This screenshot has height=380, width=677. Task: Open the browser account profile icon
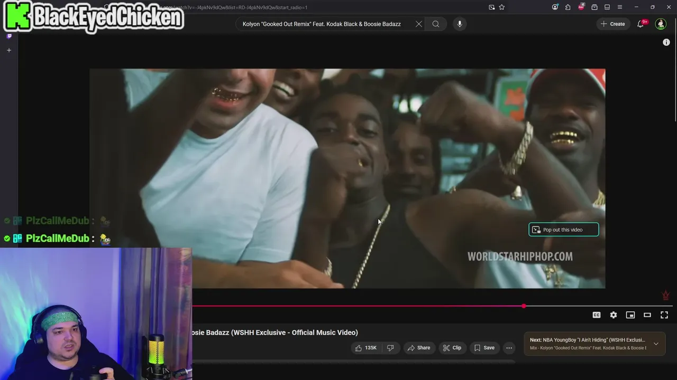[555, 7]
